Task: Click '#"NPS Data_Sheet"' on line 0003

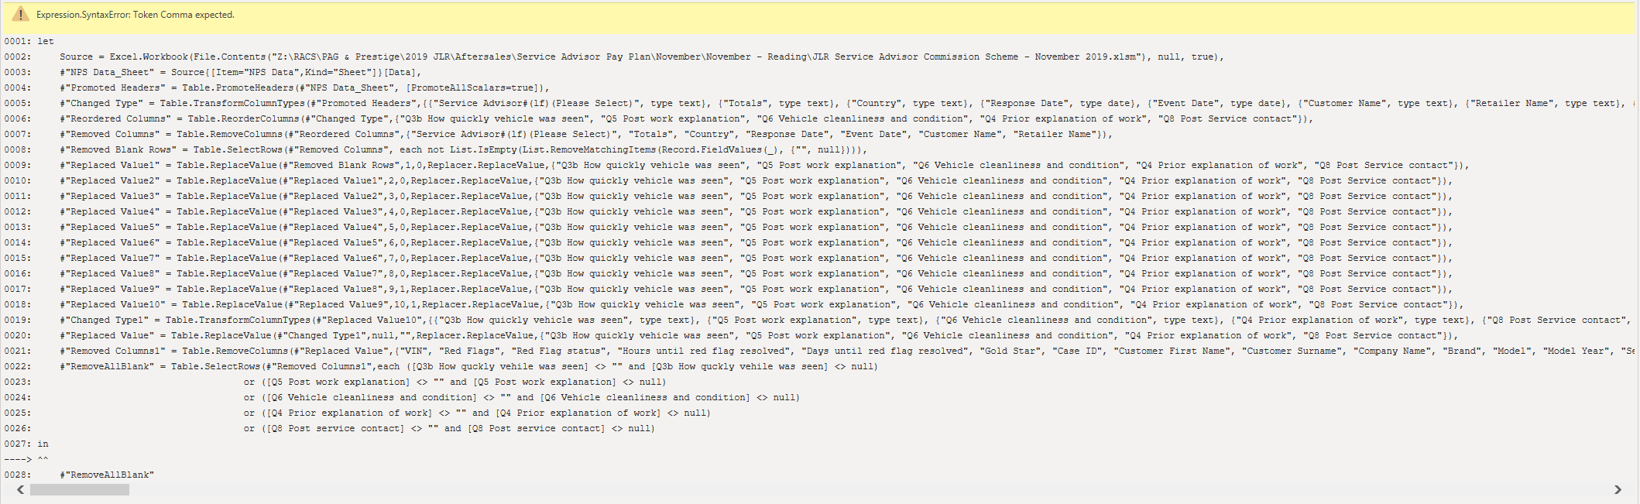Action: [107, 72]
